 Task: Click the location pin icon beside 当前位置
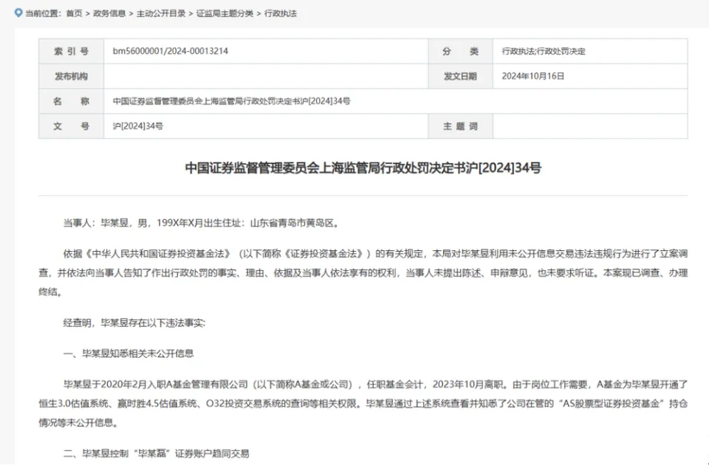click(x=18, y=12)
